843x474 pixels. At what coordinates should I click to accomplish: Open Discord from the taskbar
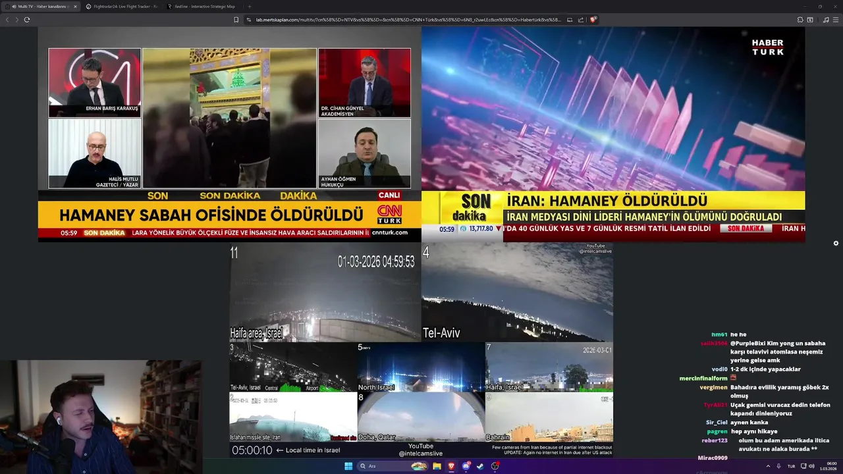pyautogui.click(x=466, y=466)
